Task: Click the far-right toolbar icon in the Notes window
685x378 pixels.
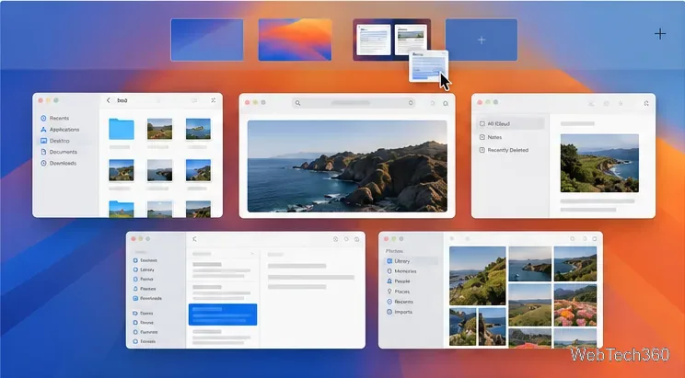Action: 646,103
